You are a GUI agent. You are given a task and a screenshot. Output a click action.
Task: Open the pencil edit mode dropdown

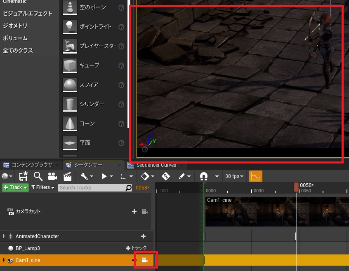184,176
